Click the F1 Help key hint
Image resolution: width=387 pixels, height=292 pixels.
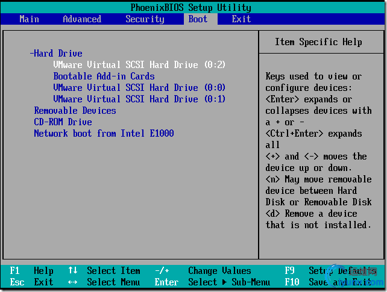coord(31,270)
